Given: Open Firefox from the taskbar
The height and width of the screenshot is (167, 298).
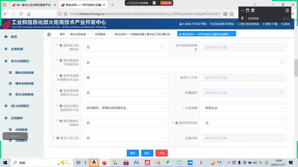Looking at the screenshot, I should point(104,163).
